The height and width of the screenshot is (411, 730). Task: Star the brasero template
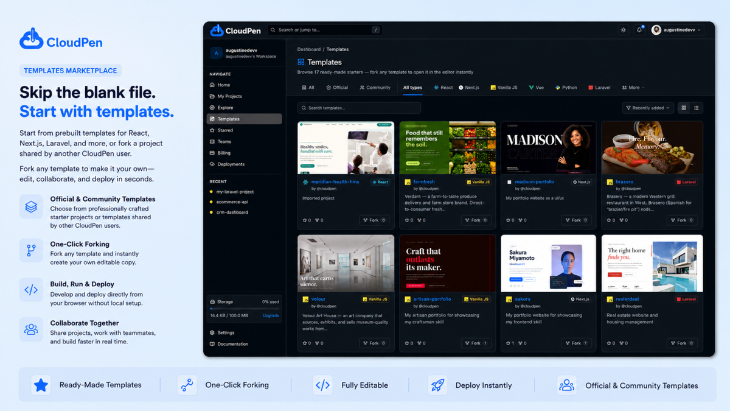611,220
